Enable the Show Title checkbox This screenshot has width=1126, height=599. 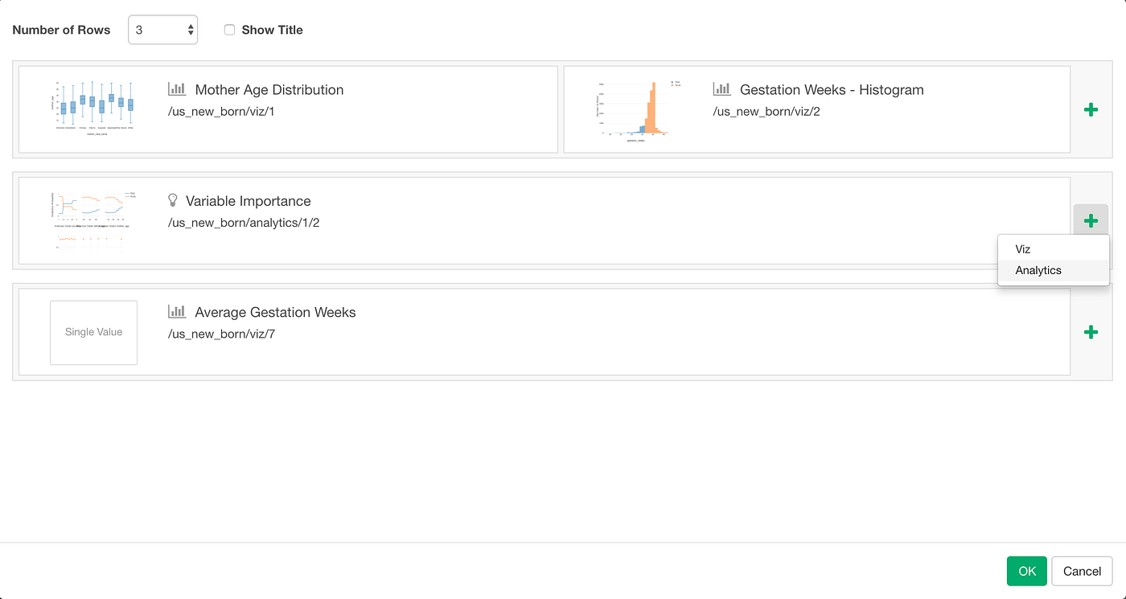(x=229, y=29)
